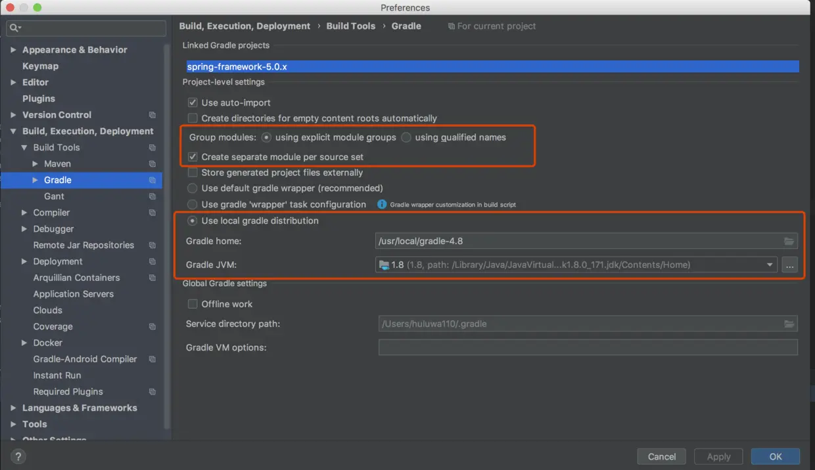Click project-level icon beside Deployment
Screen dimensions: 815x470
[x=152, y=262]
